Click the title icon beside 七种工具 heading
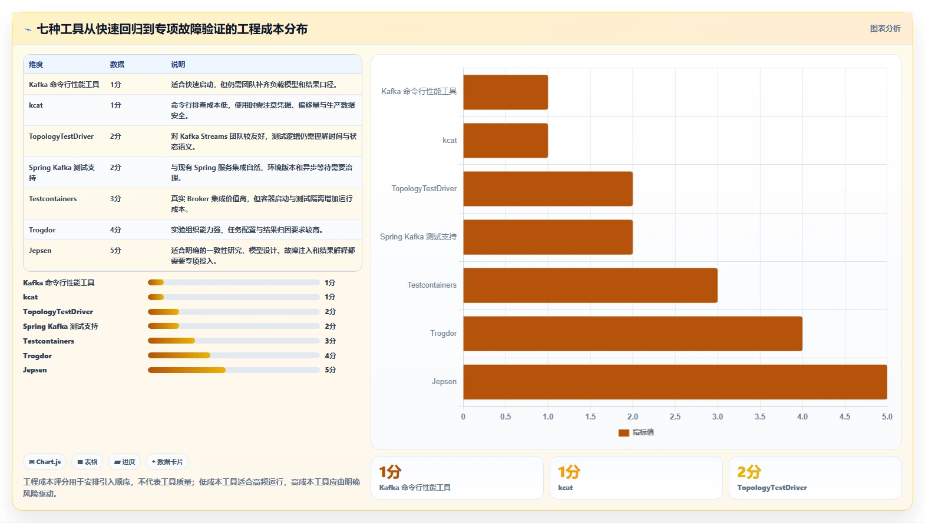Viewport: 925px width, 523px height. [x=28, y=29]
